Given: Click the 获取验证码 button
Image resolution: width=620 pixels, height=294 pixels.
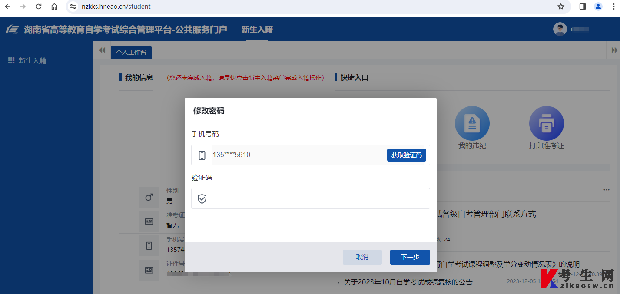Looking at the screenshot, I should 406,155.
